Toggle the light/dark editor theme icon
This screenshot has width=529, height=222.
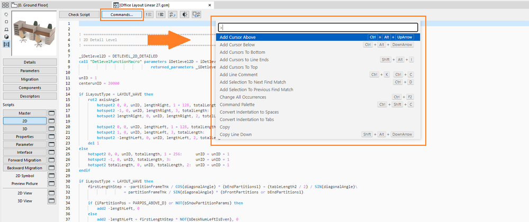click(185, 14)
